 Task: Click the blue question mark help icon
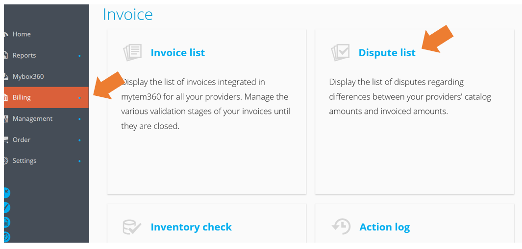pos(7,237)
